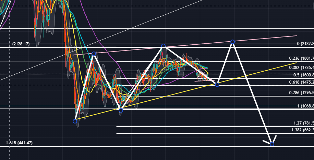Click the 1.382 (662.3) extension label
Image resolution: width=314 pixels, height=160 pixels.
click(x=303, y=130)
